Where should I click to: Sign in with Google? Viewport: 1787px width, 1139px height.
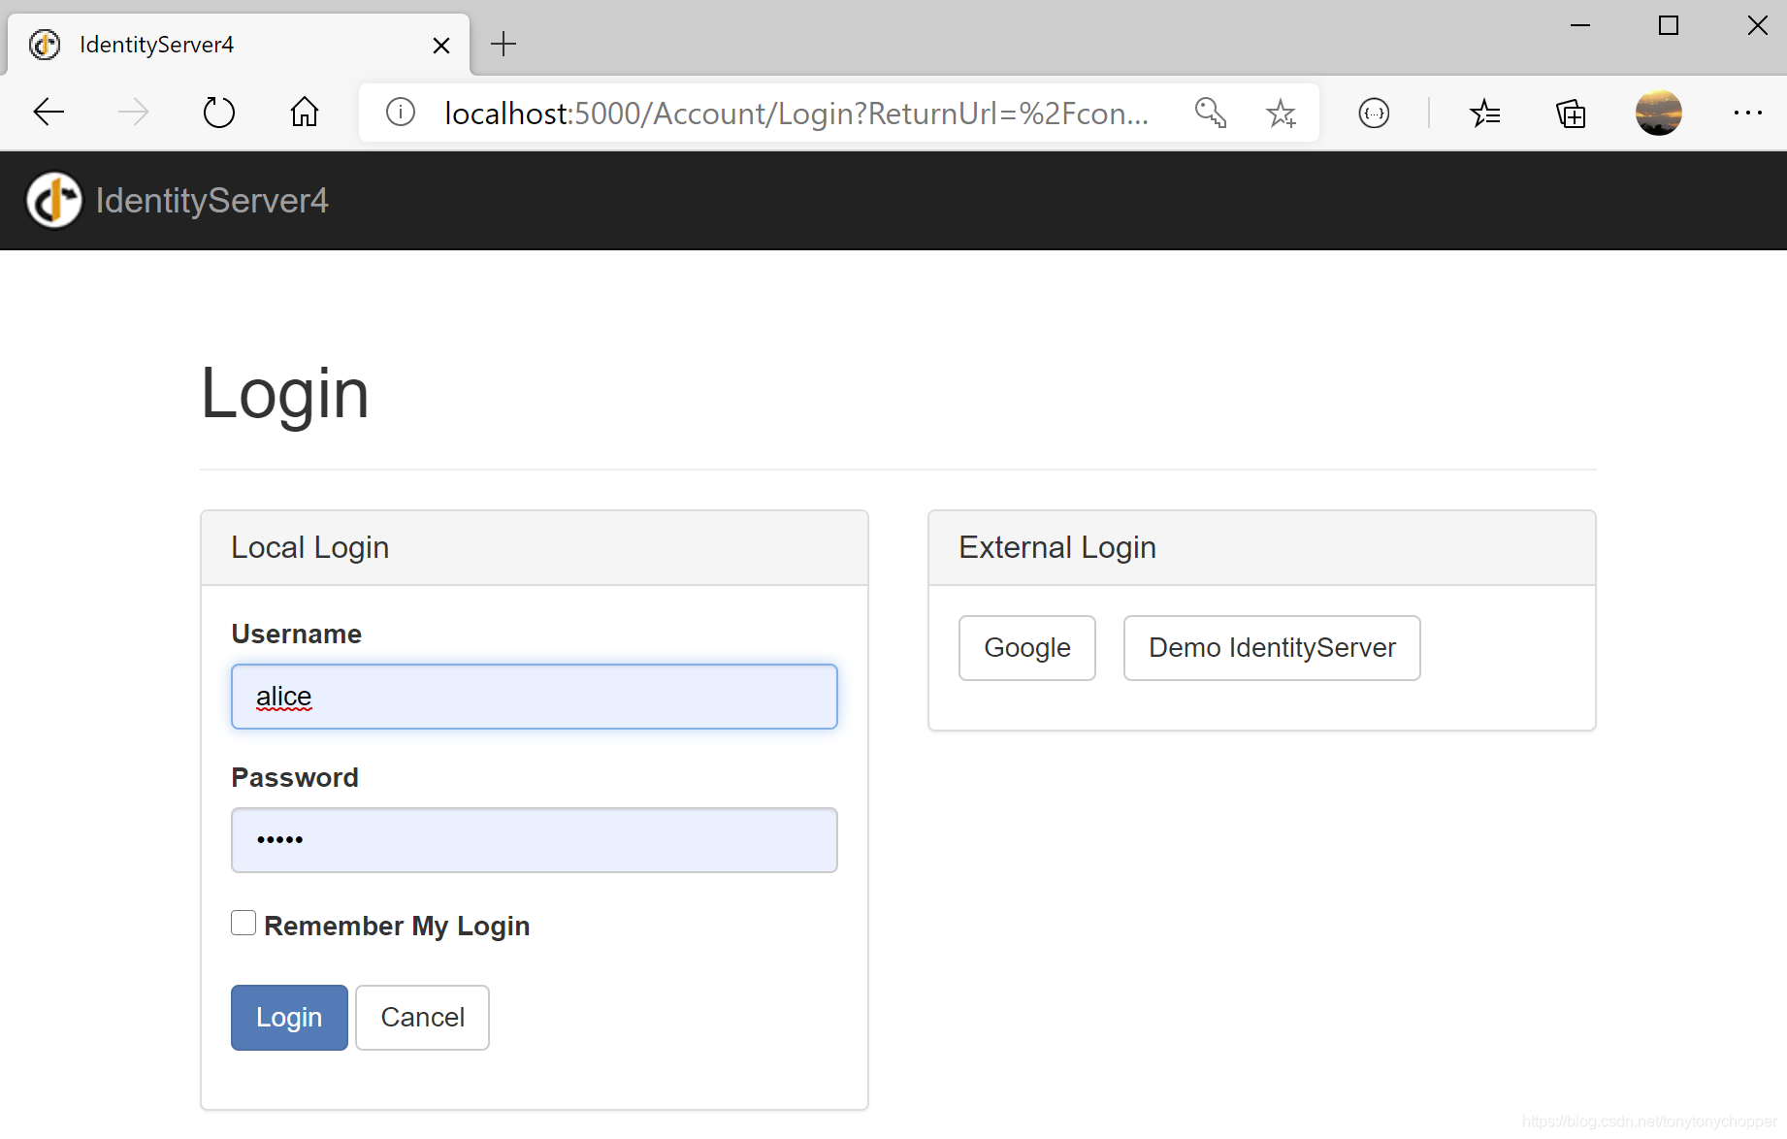[1026, 647]
